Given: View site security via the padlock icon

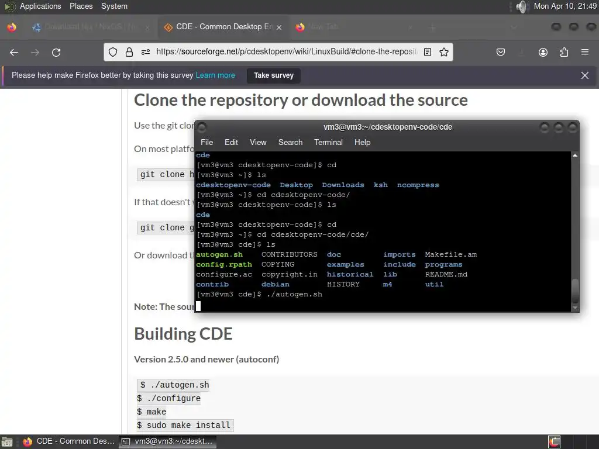Looking at the screenshot, I should tap(129, 52).
